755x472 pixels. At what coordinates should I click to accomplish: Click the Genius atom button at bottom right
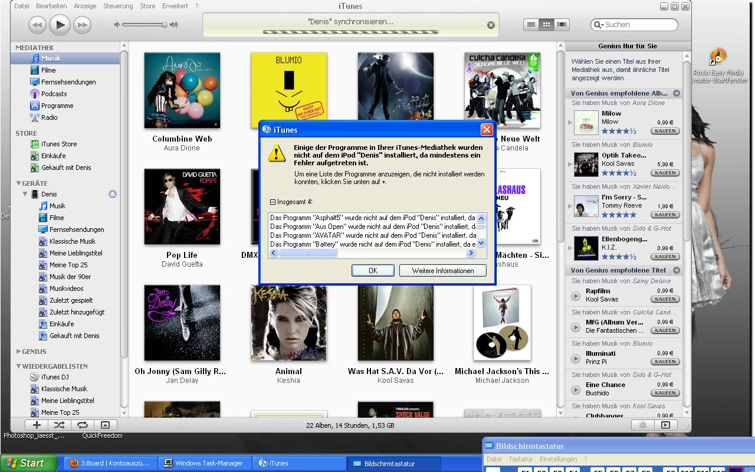click(643, 425)
